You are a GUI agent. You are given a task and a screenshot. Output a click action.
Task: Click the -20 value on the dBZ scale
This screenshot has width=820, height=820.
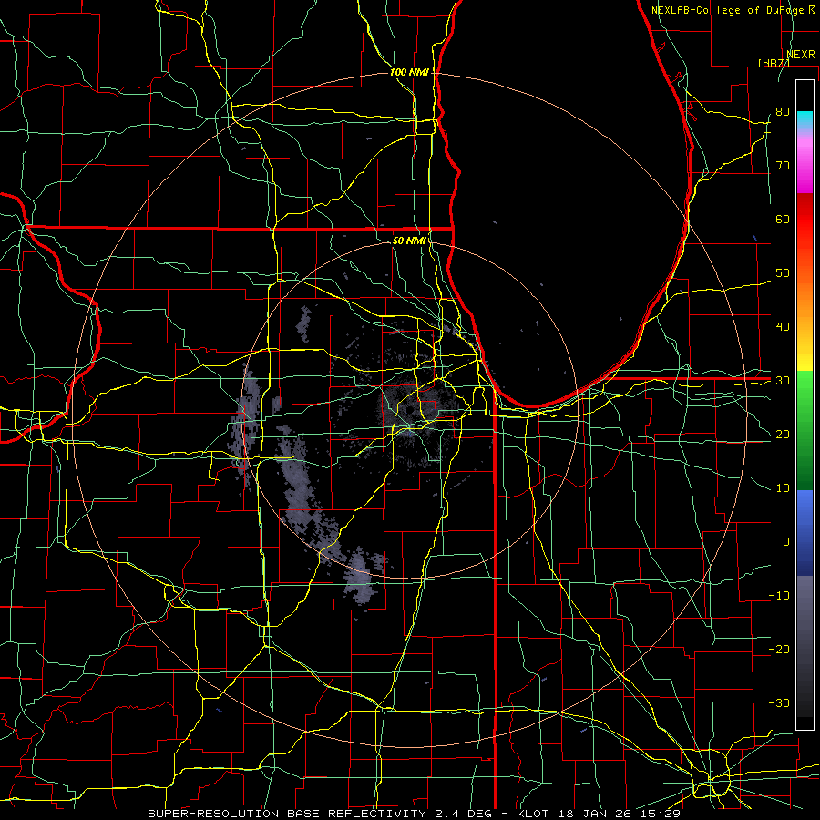779,649
